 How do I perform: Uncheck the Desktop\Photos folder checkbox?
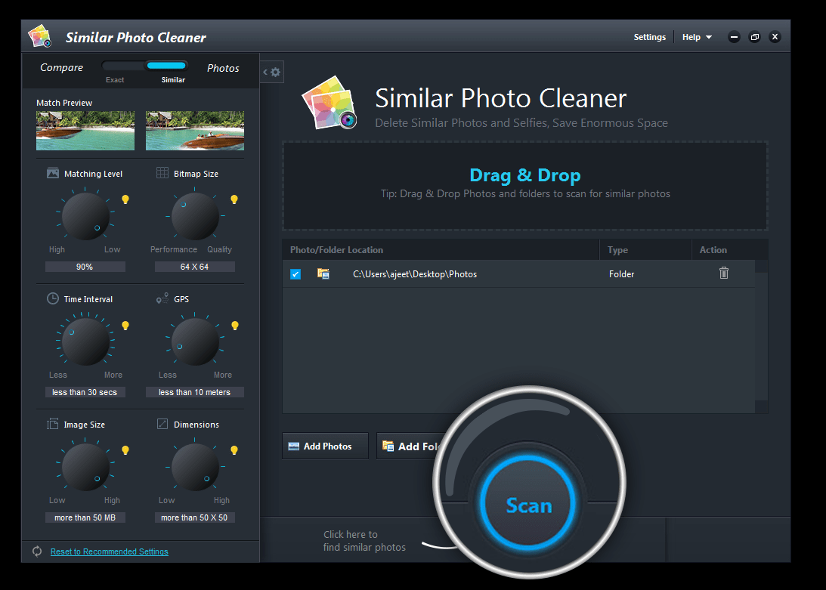pyautogui.click(x=295, y=274)
